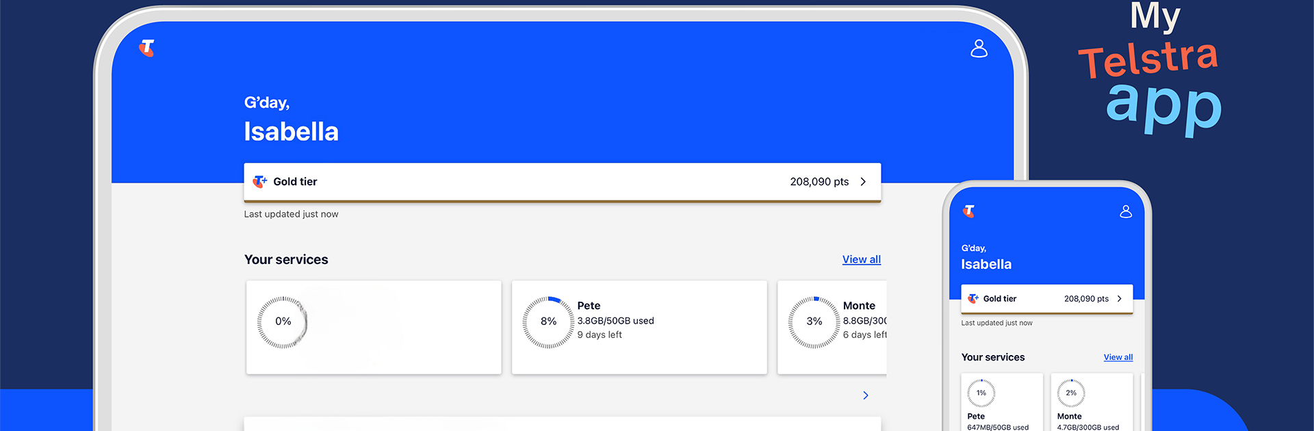Click the blue next arrow below the tablet service cards
The image size is (1314, 431).
tap(866, 395)
